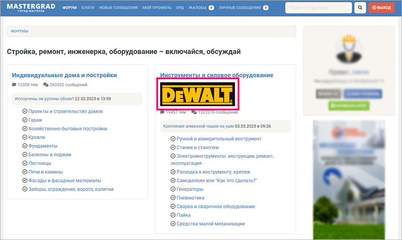Viewport: 402px width, 240px height.
Task: Open topic Испорчены ли рулоны обоев?
Action: [x=44, y=99]
